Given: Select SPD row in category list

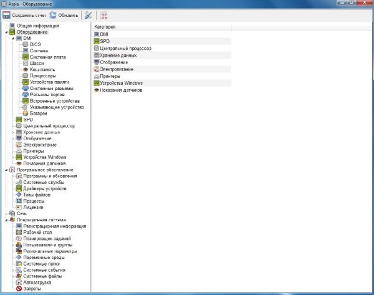Looking at the screenshot, I should click(x=162, y=41).
